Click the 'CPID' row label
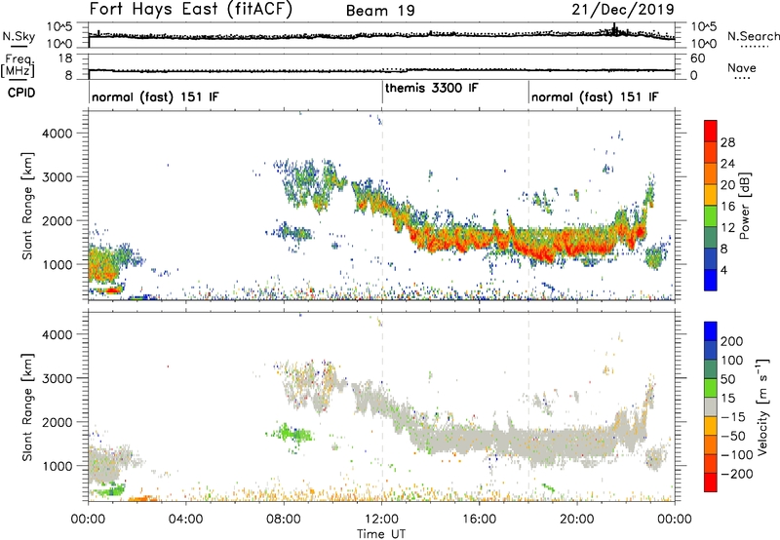Screen dimensions: 780x540 (21, 93)
